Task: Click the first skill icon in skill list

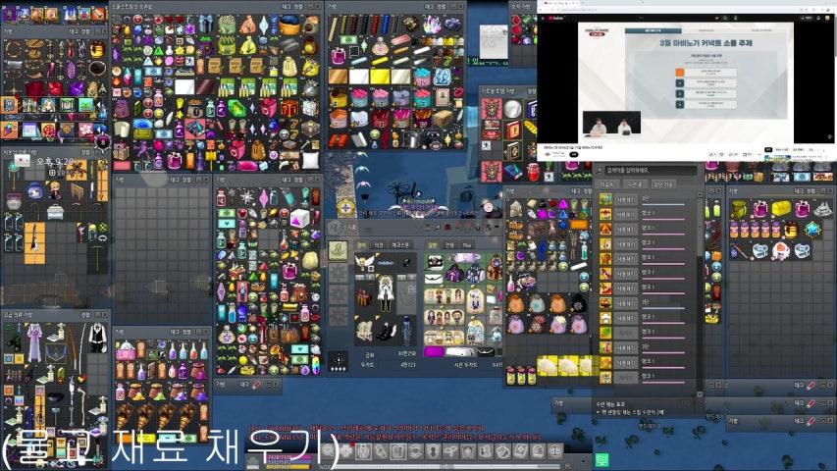Action: pos(605,199)
